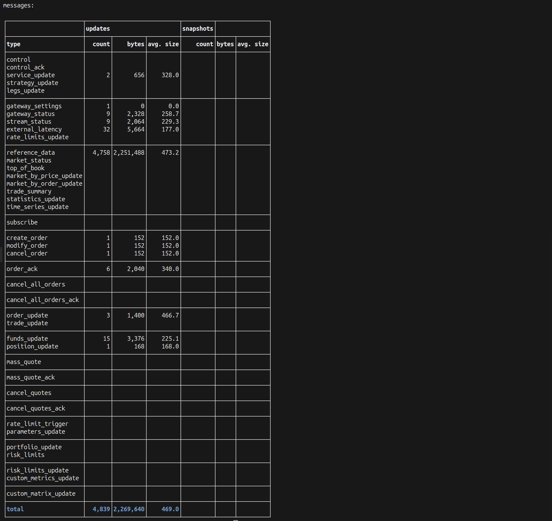
Task: Click the 1,400 bytes value
Action: pos(136,315)
